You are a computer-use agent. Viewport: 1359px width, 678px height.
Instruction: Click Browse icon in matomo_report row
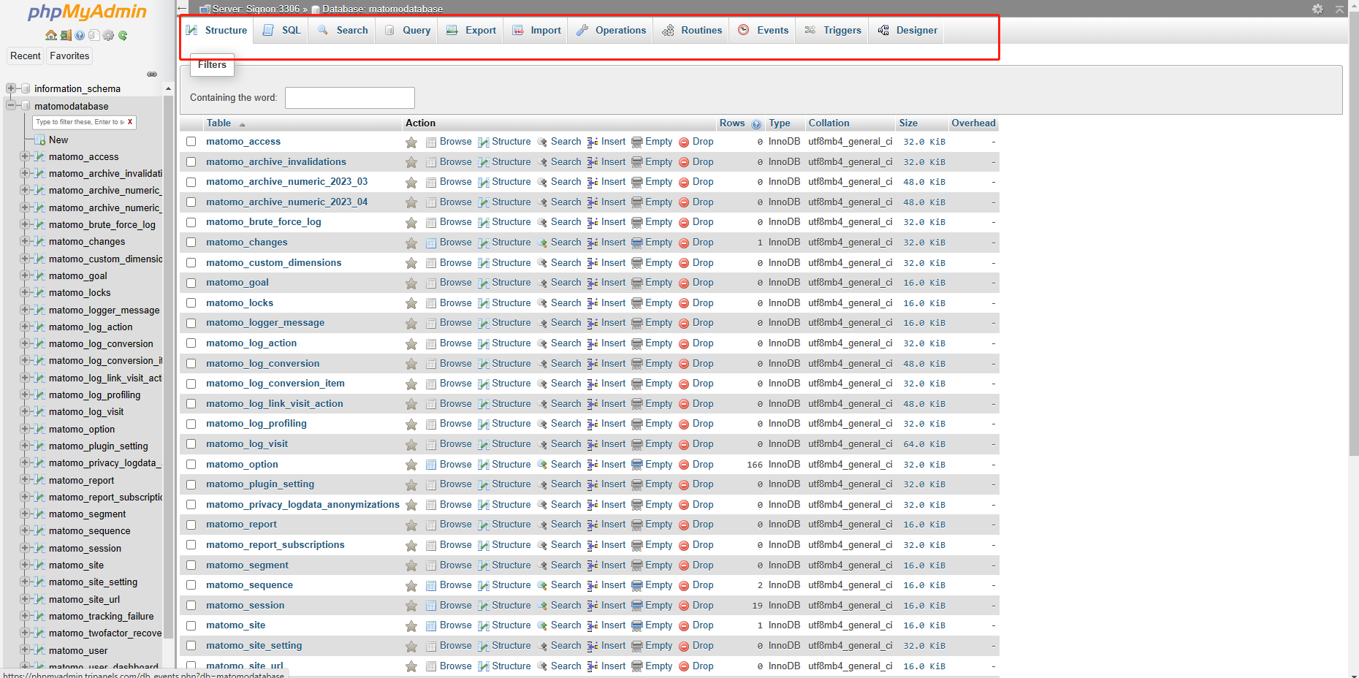coord(431,525)
